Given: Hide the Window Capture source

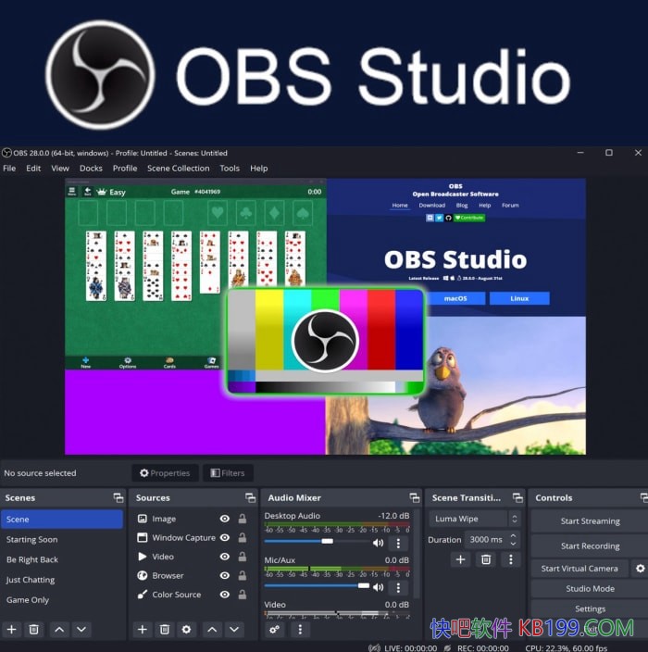Looking at the screenshot, I should [224, 538].
